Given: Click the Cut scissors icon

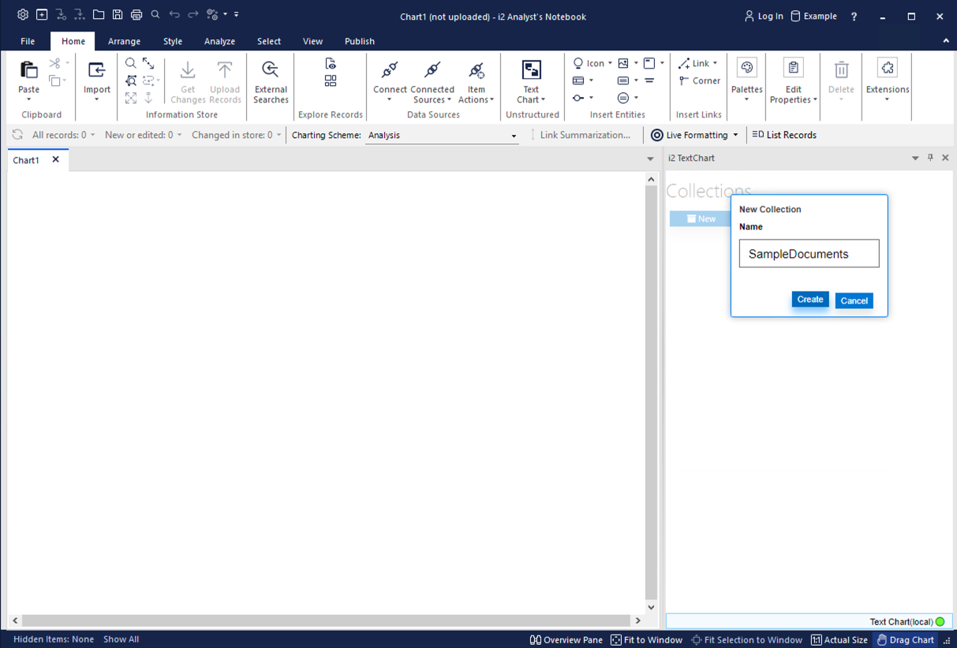Looking at the screenshot, I should [54, 63].
